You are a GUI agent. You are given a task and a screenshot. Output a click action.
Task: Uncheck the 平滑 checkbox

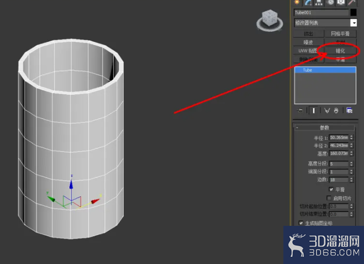[331, 189]
